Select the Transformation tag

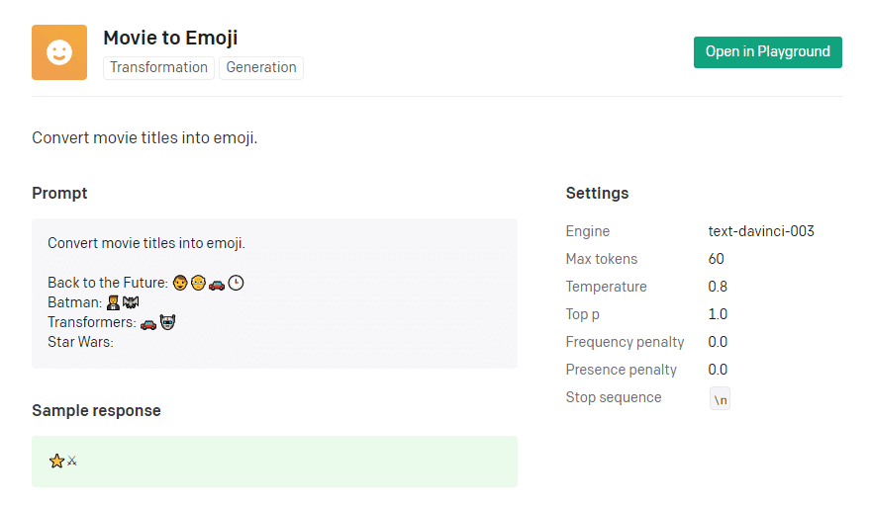[x=158, y=67]
